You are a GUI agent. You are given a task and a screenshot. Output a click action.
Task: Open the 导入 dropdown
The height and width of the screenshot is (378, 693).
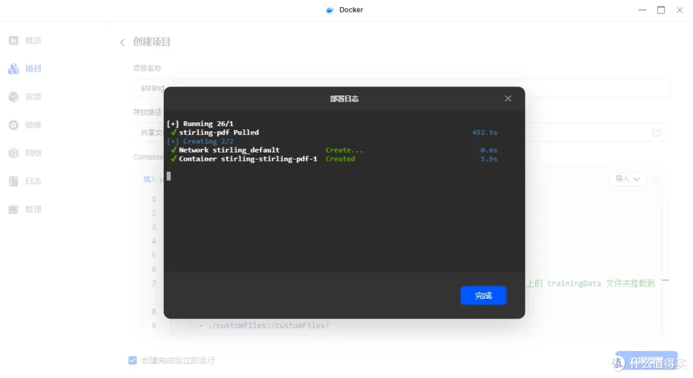click(x=627, y=179)
